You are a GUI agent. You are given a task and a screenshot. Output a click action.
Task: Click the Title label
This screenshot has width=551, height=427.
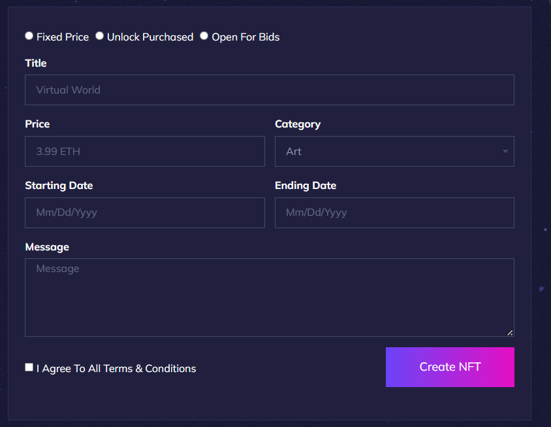pyautogui.click(x=35, y=63)
